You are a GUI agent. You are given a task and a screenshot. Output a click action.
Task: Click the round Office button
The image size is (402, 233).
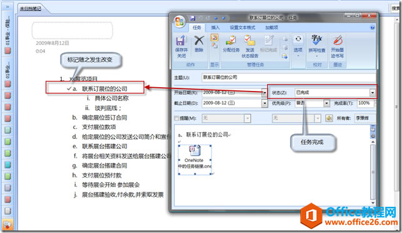pyautogui.click(x=180, y=21)
